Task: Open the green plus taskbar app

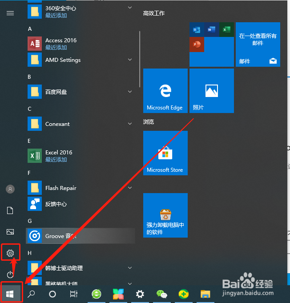Action: click(183, 294)
